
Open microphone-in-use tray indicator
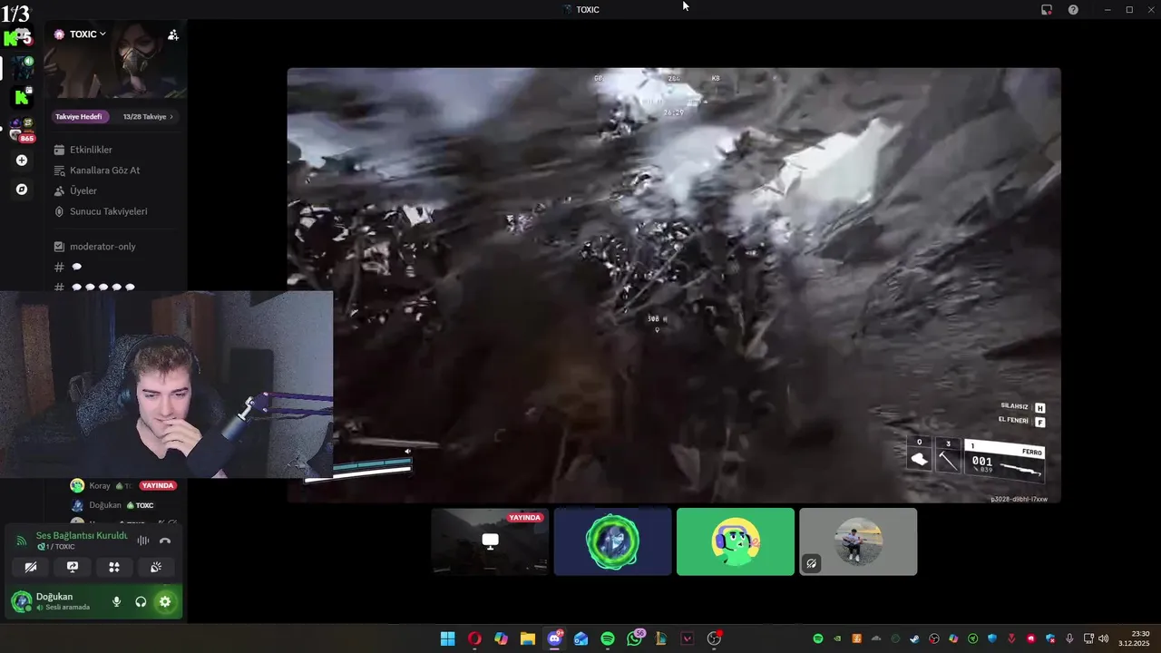click(1069, 638)
